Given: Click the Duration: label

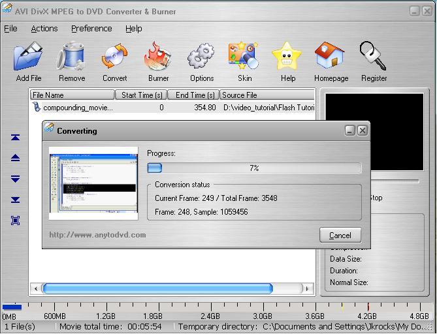Looking at the screenshot, I should 344,271.
